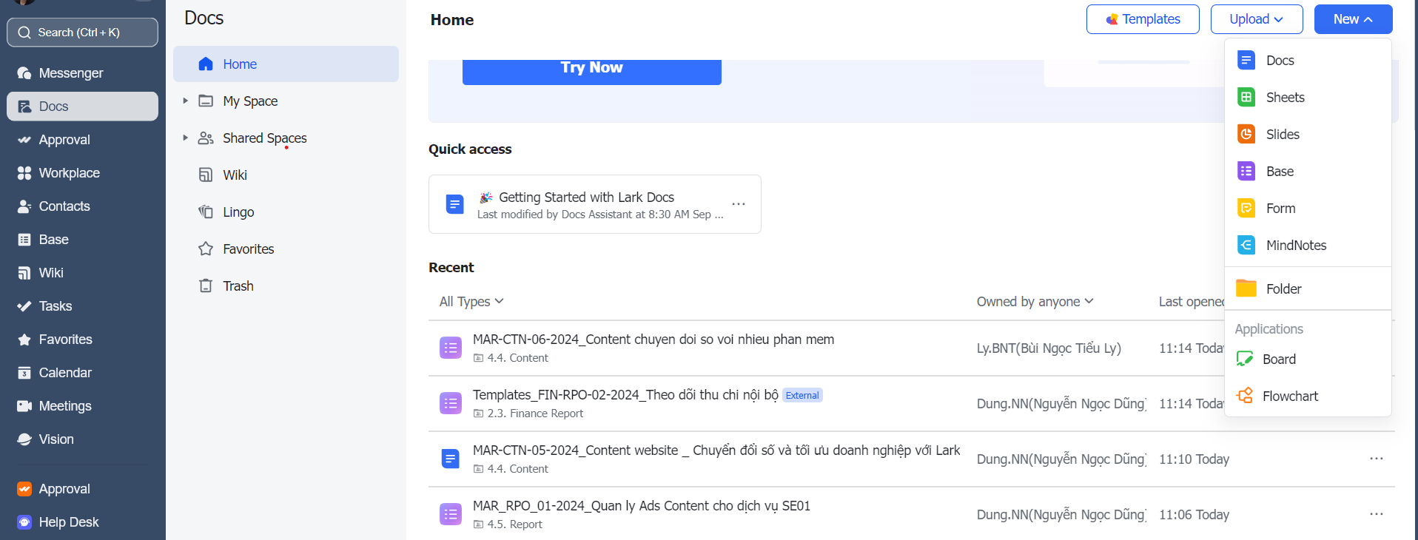
Task: Select Docs in the dark sidebar
Action: coord(82,106)
